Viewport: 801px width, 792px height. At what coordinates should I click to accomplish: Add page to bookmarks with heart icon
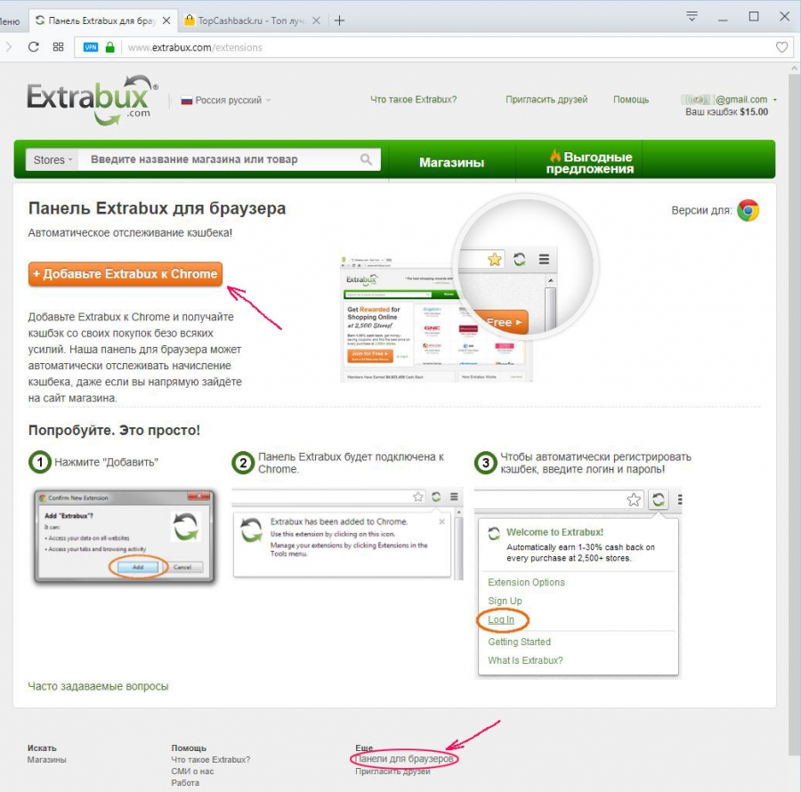781,47
